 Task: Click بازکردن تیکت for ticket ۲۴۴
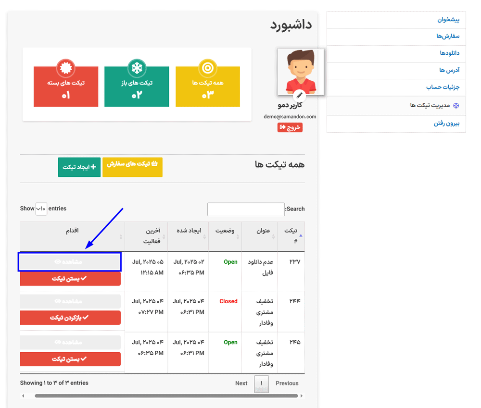point(70,318)
